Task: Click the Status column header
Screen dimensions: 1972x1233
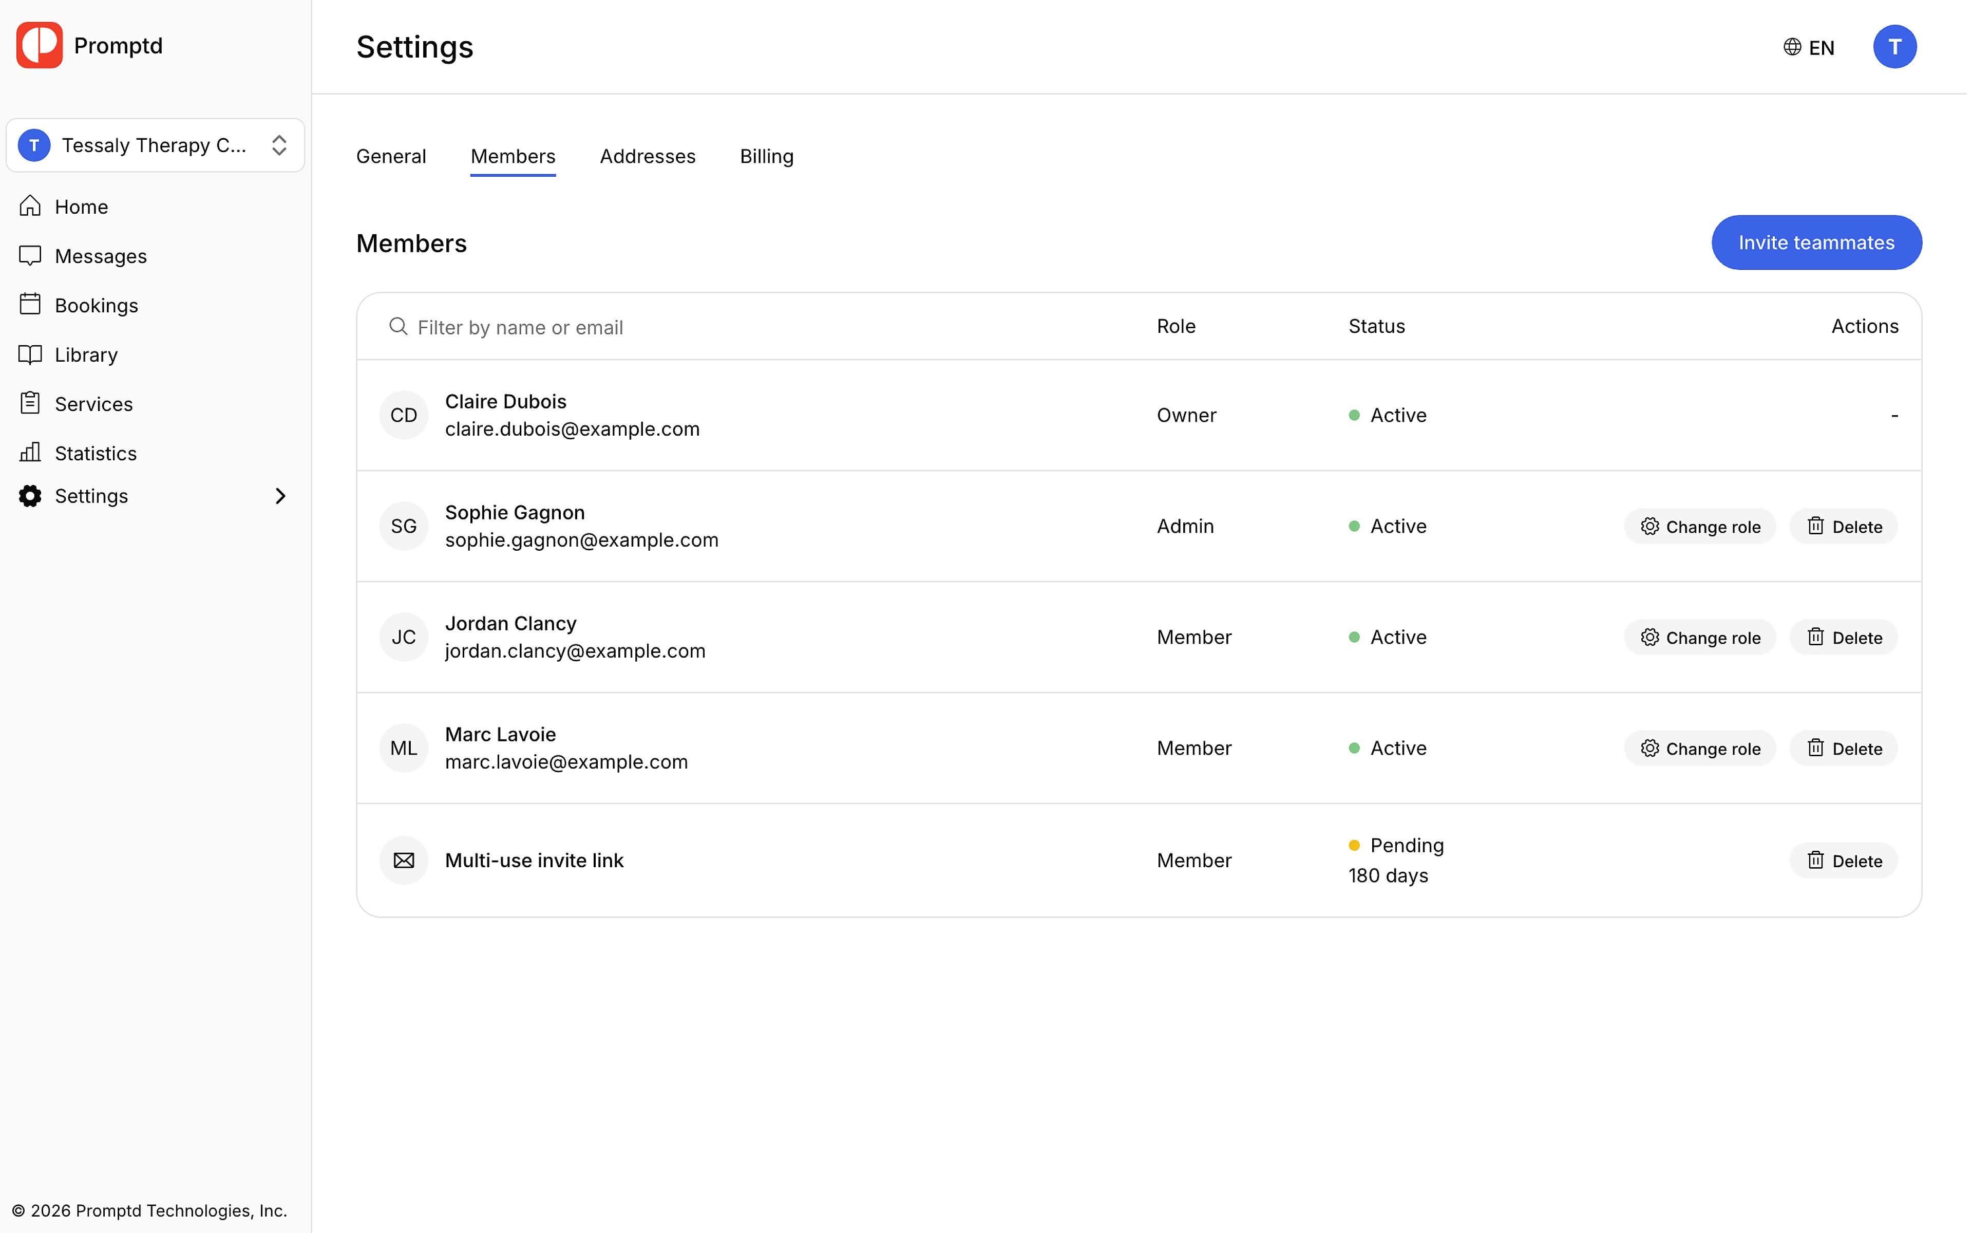Action: (1376, 326)
